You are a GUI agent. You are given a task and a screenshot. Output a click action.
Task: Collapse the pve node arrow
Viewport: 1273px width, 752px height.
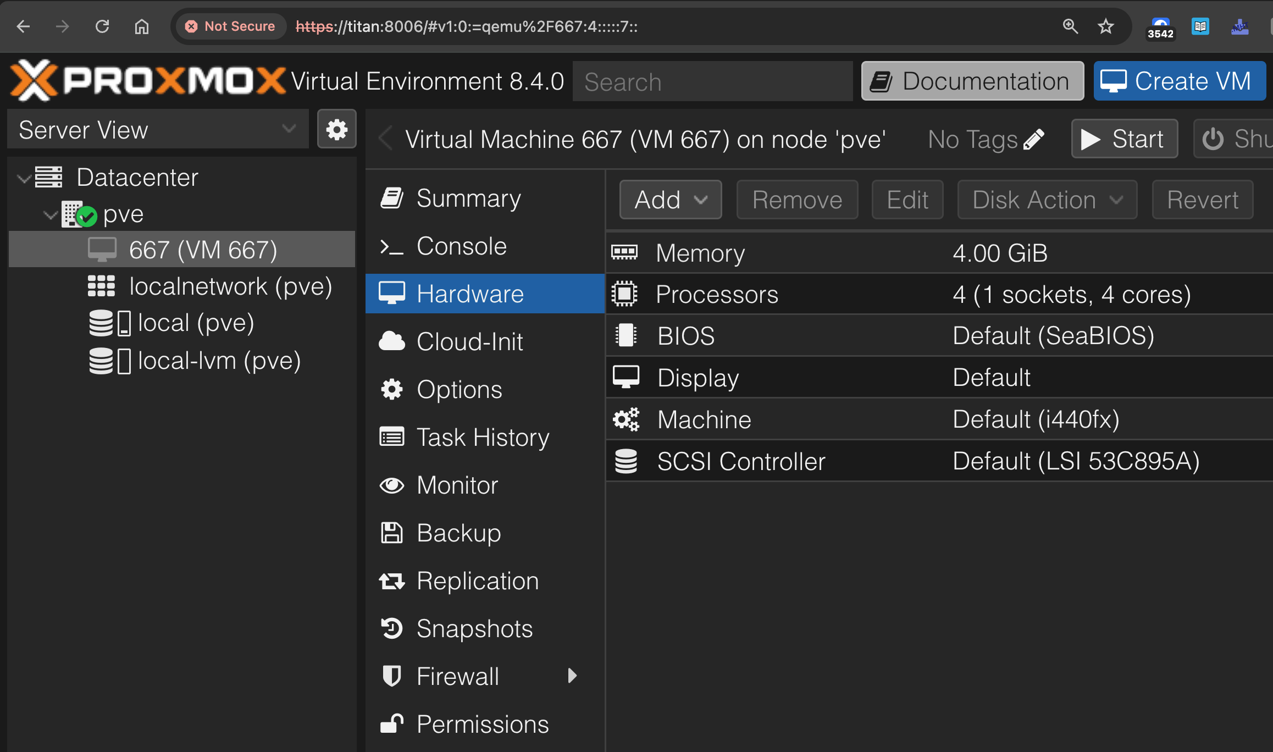coord(51,214)
